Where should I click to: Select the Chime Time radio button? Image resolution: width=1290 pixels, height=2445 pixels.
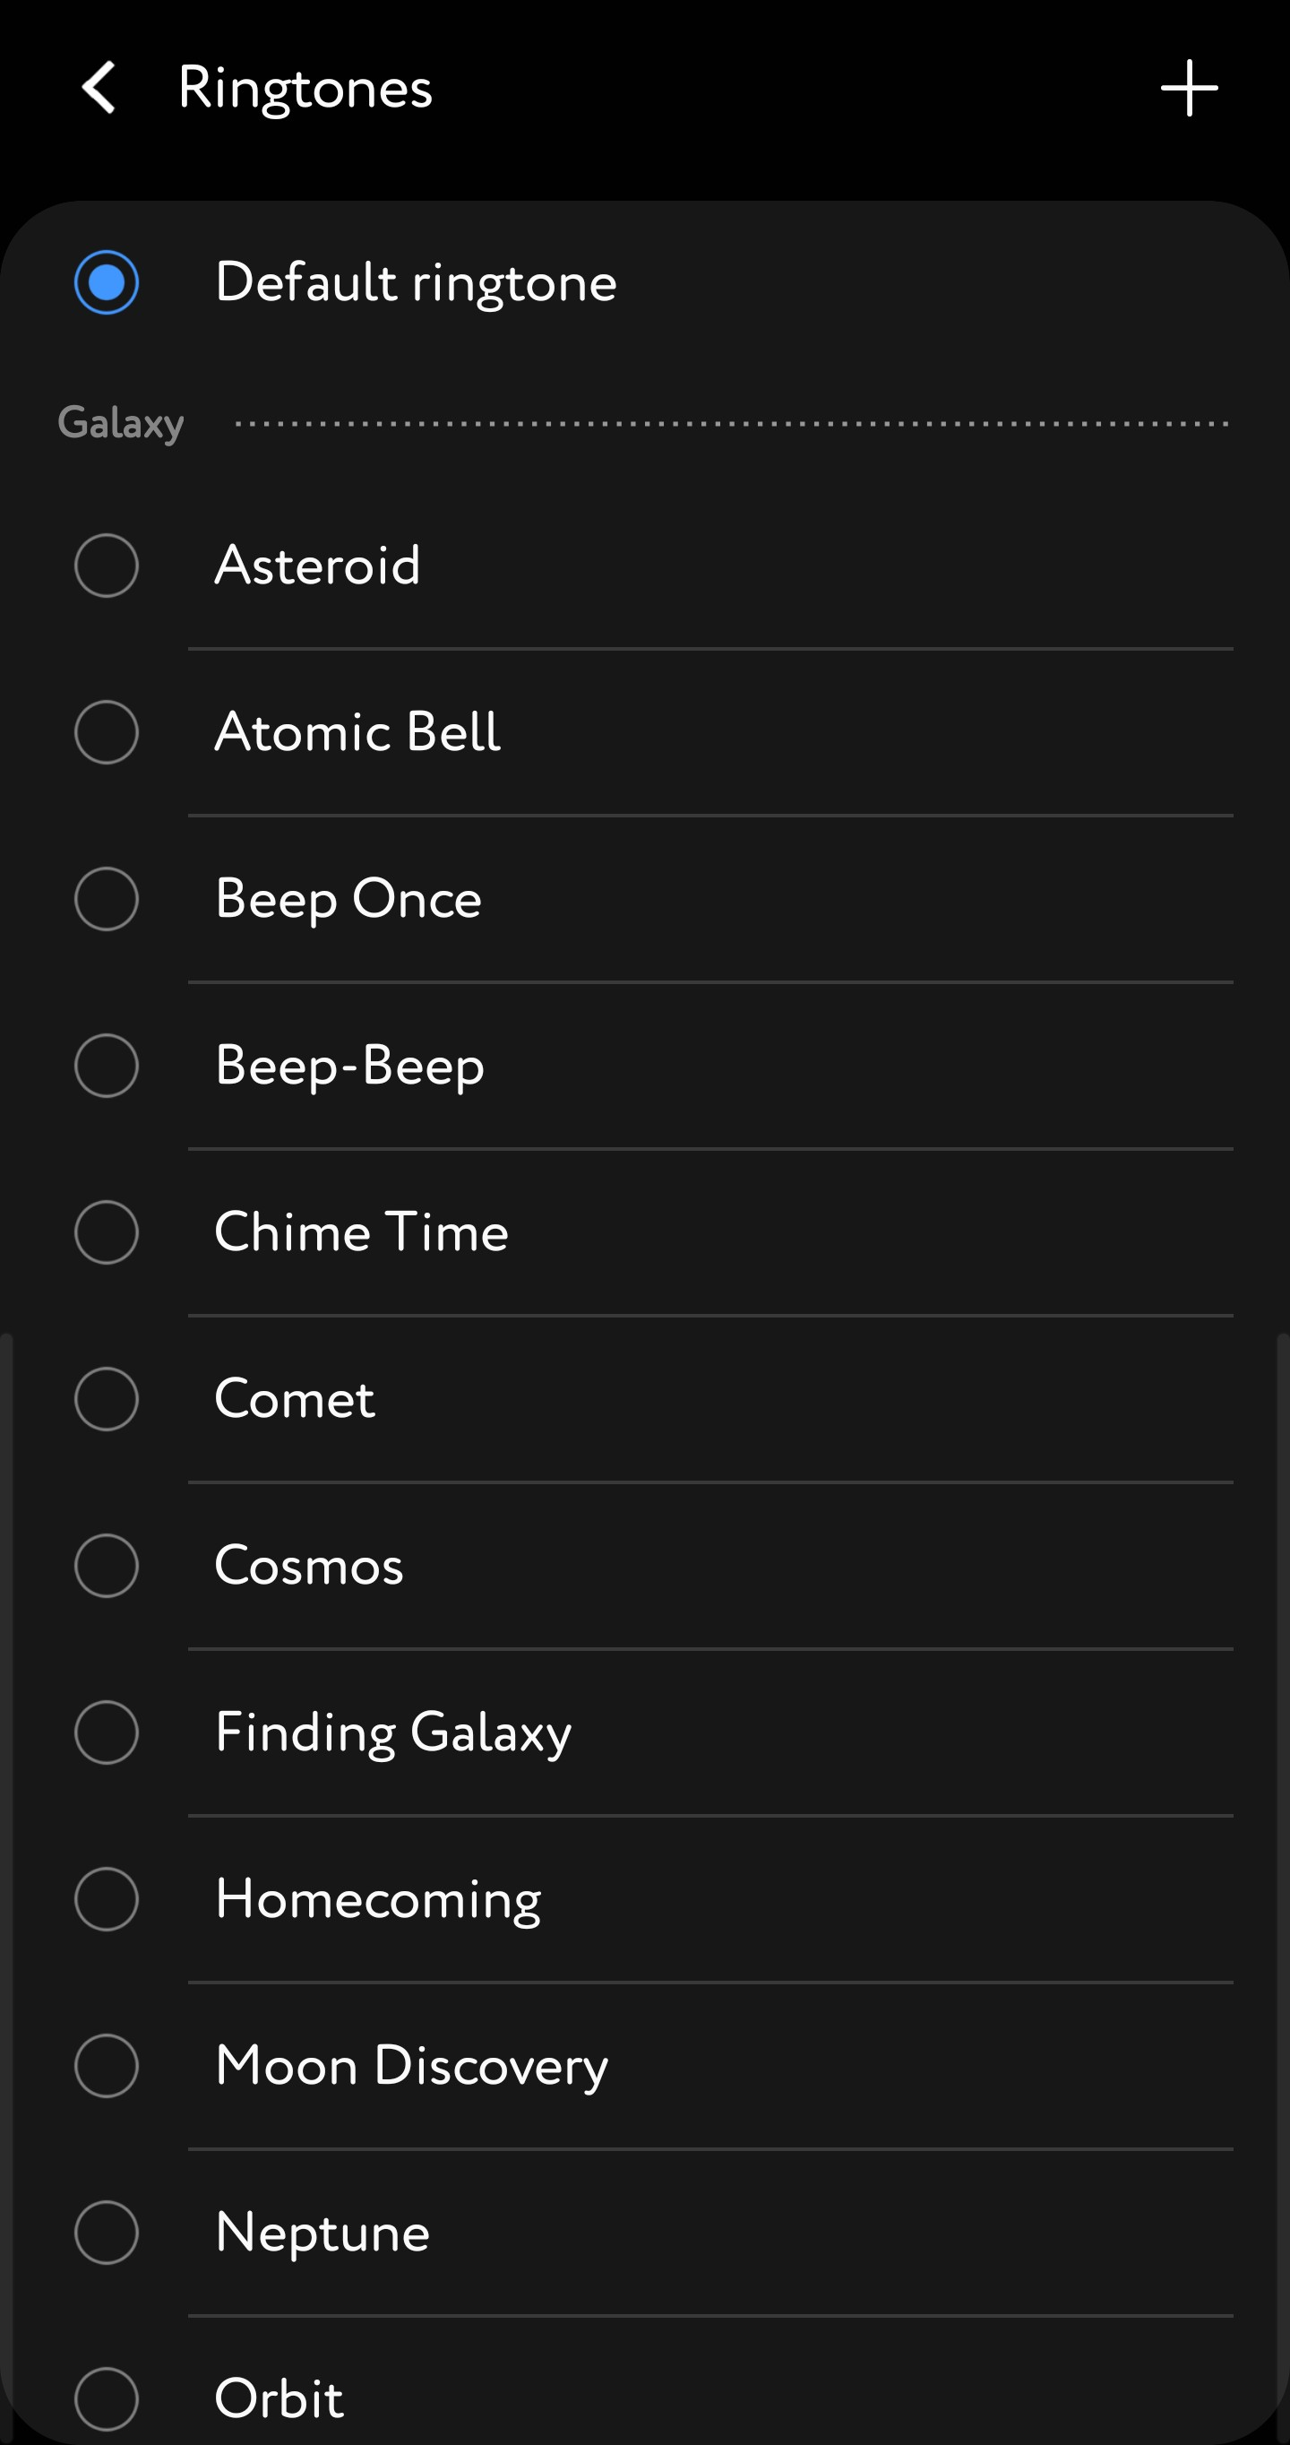tap(107, 1232)
